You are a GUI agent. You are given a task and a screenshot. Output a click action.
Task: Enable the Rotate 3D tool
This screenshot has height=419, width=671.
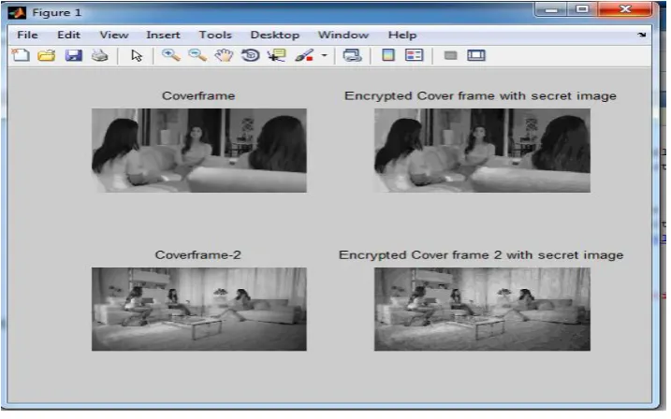point(251,55)
